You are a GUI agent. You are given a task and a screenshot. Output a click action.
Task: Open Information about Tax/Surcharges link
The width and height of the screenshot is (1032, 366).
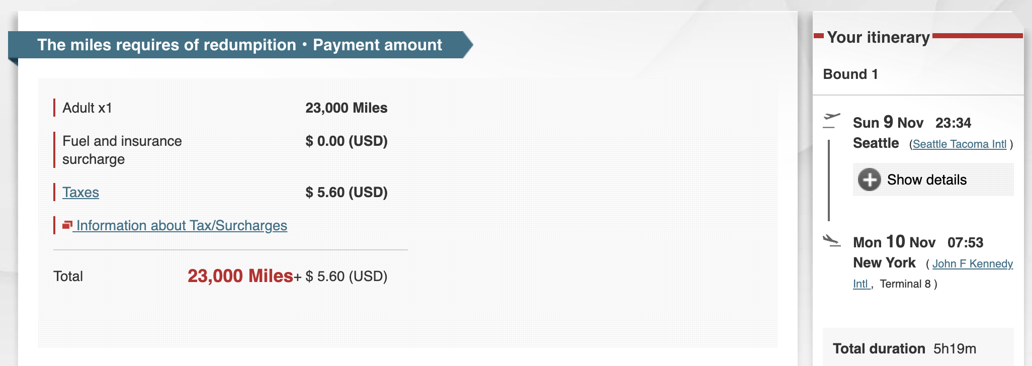coord(182,226)
